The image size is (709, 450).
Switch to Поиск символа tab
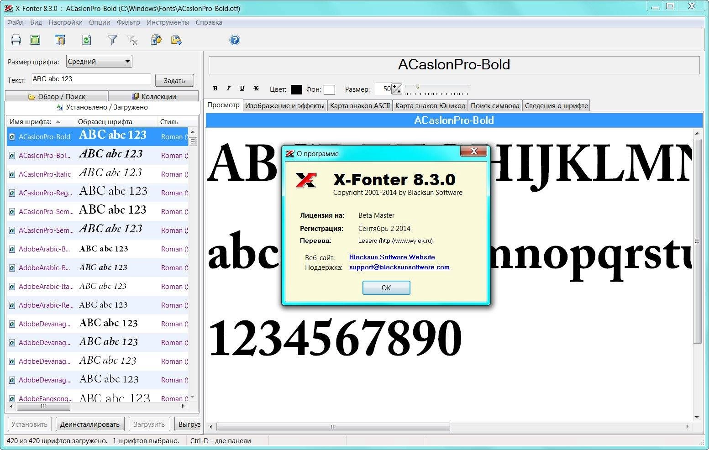(x=495, y=106)
